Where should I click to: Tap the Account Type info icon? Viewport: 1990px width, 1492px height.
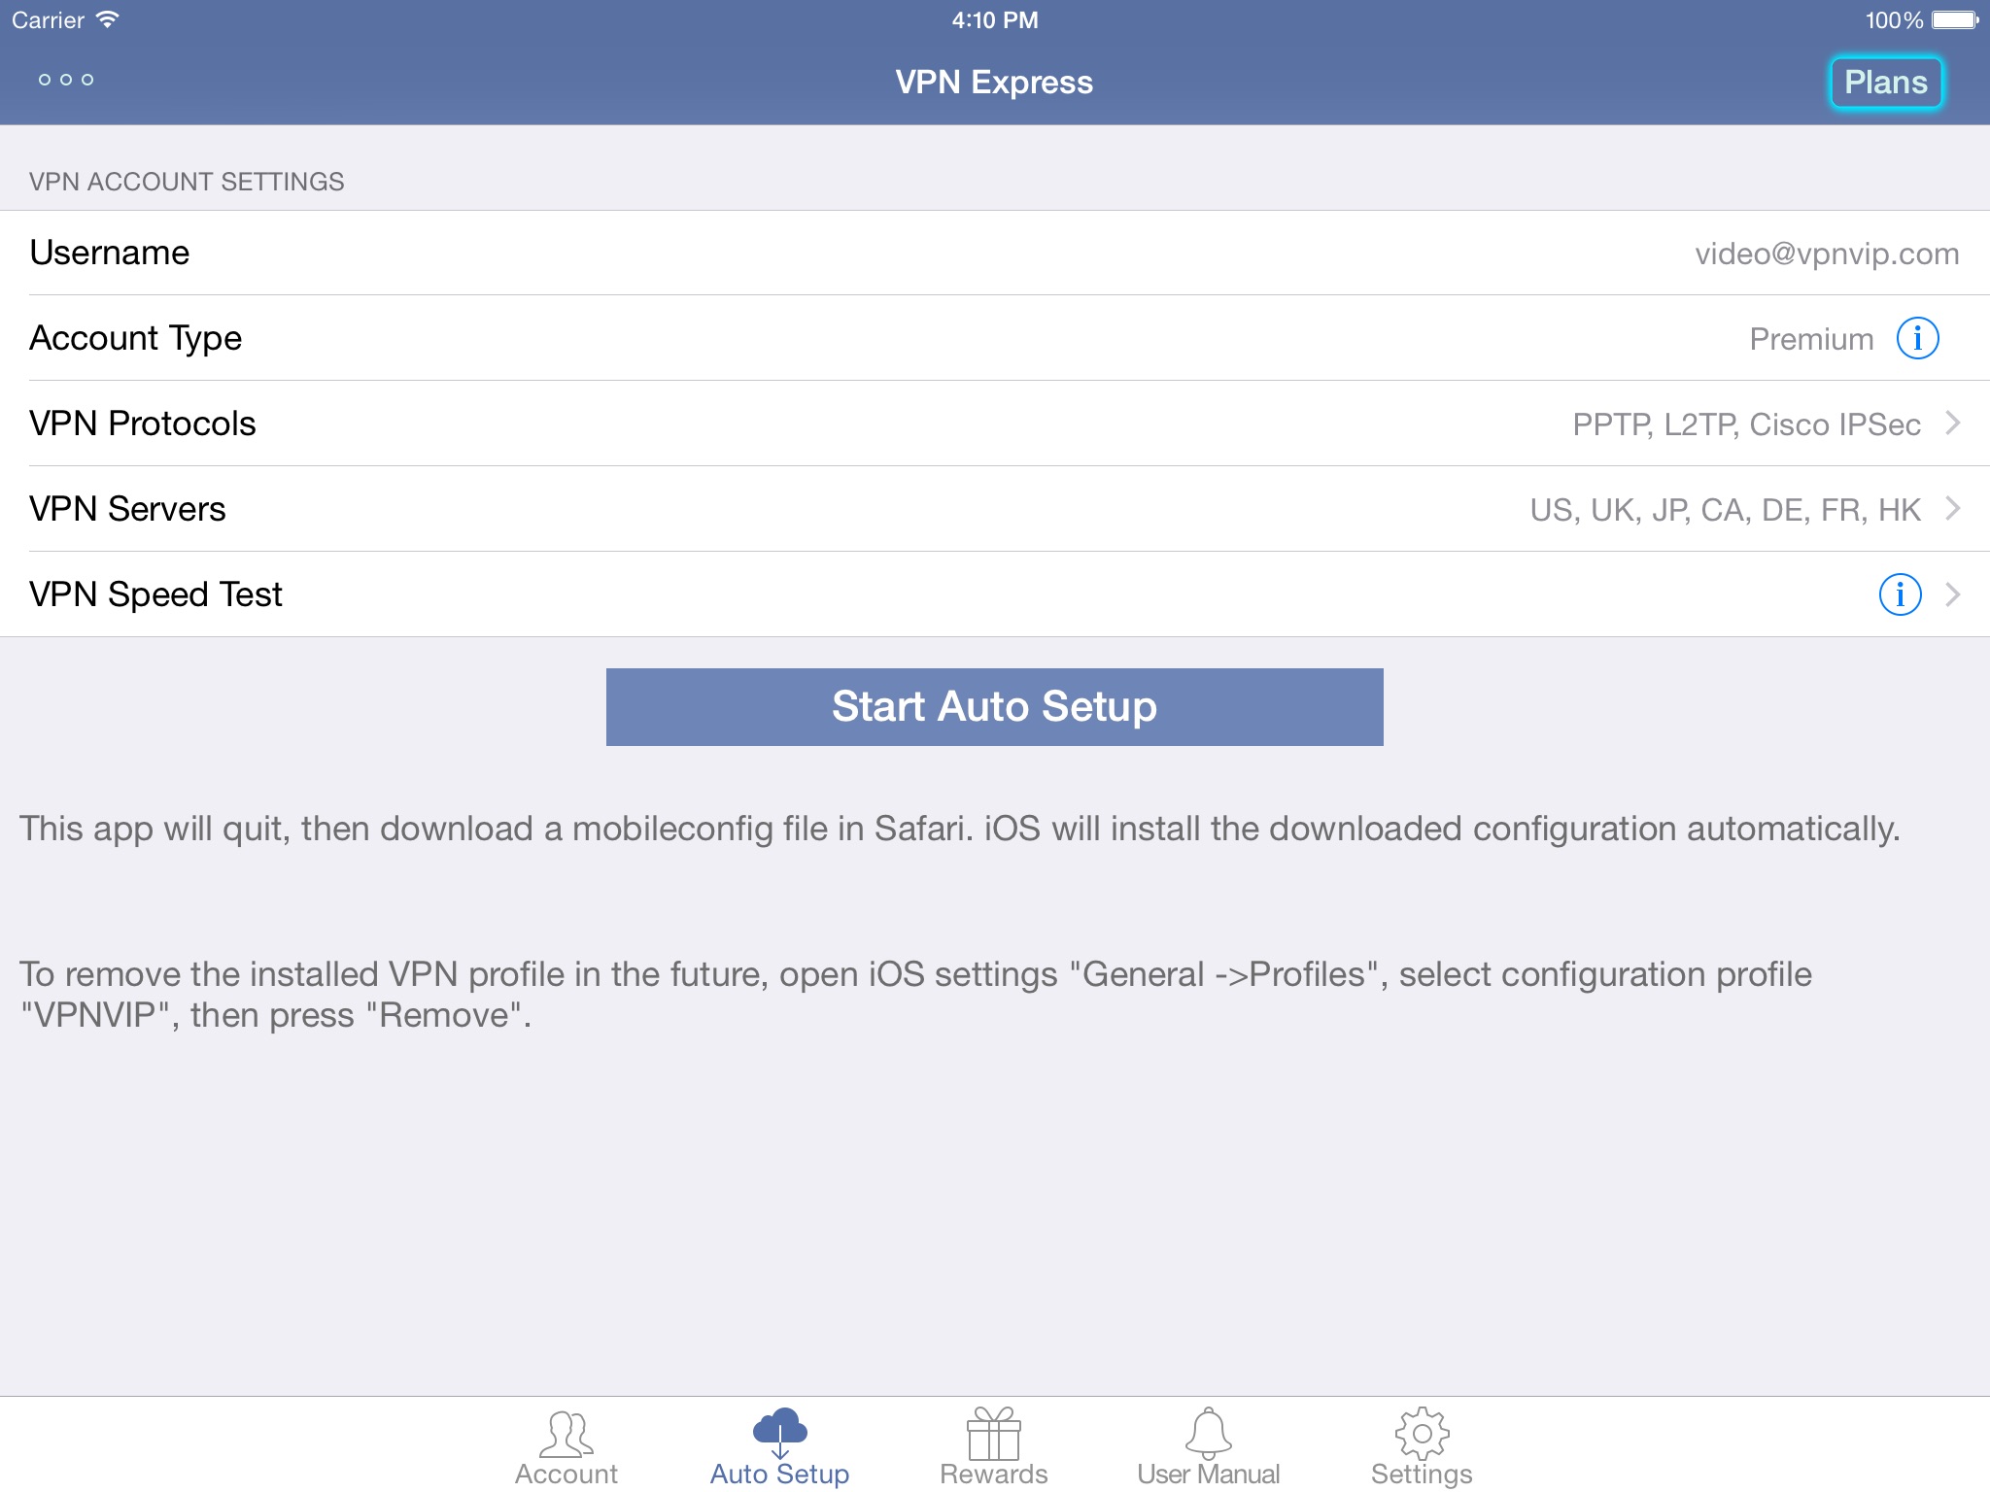point(1917,339)
